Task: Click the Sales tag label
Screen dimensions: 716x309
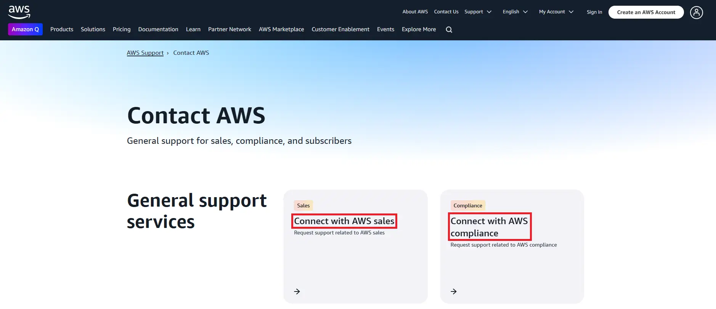Action: coord(303,205)
